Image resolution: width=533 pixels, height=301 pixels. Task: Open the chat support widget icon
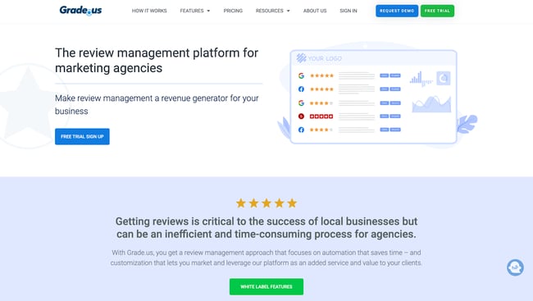[515, 267]
